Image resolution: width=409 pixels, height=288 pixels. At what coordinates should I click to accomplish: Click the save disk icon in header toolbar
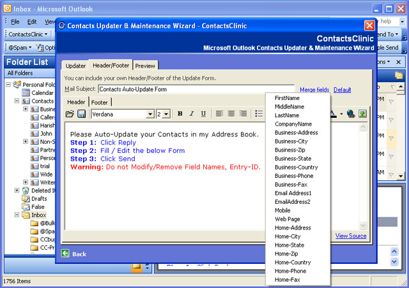coord(82,114)
